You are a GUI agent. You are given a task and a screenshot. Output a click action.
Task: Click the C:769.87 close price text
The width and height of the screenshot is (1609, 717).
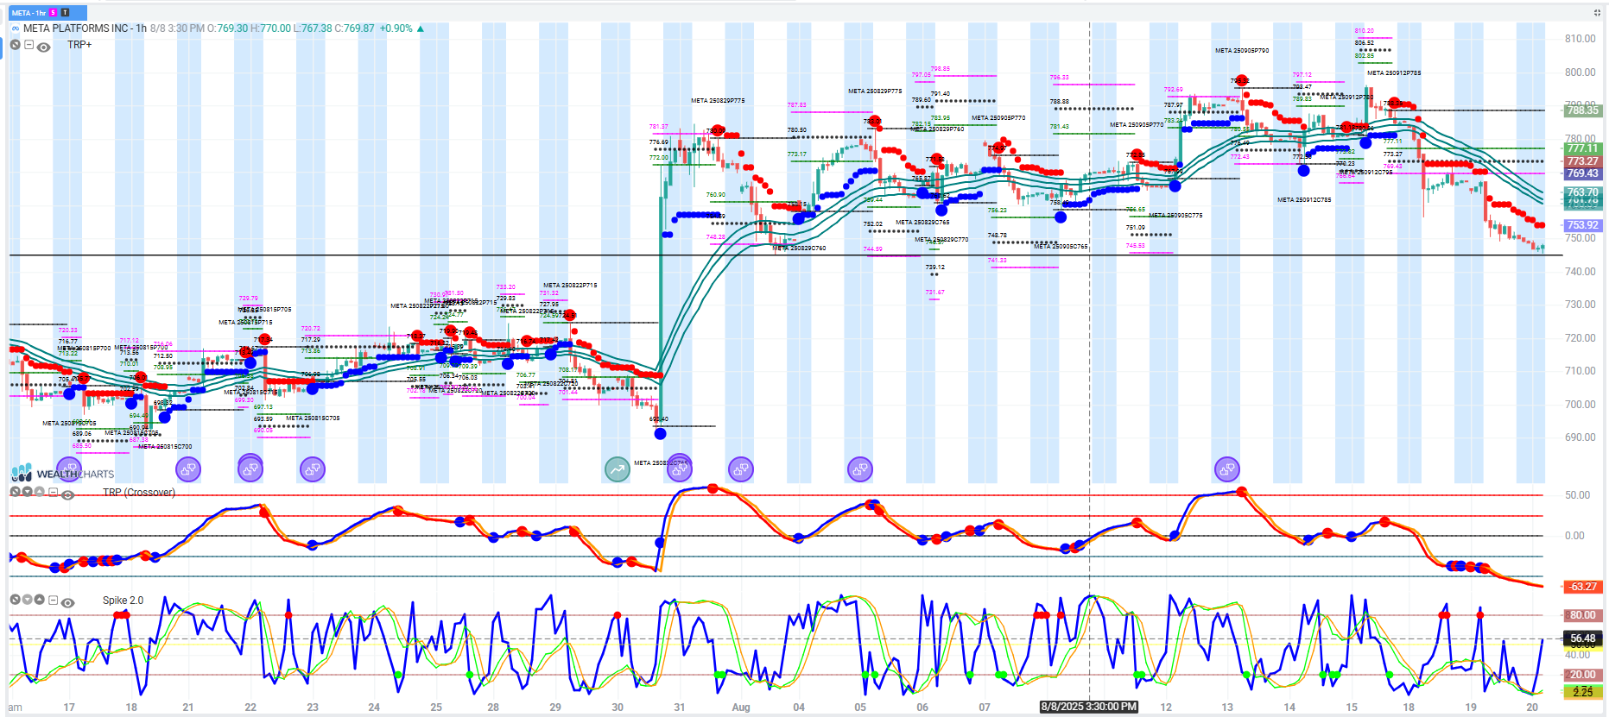click(x=354, y=28)
